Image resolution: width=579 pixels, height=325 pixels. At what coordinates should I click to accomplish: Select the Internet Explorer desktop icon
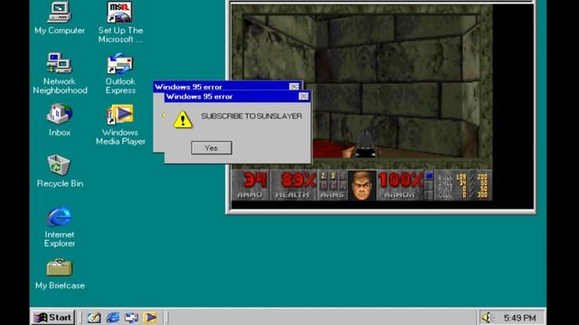click(x=60, y=227)
